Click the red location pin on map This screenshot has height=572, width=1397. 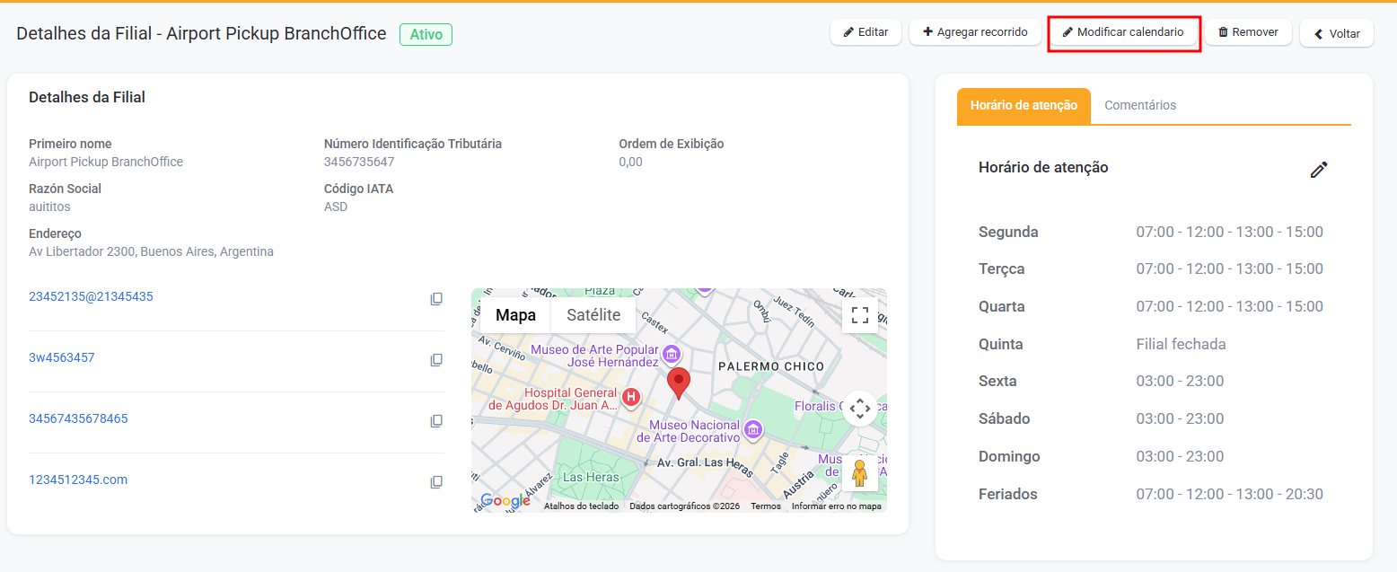[x=679, y=382]
